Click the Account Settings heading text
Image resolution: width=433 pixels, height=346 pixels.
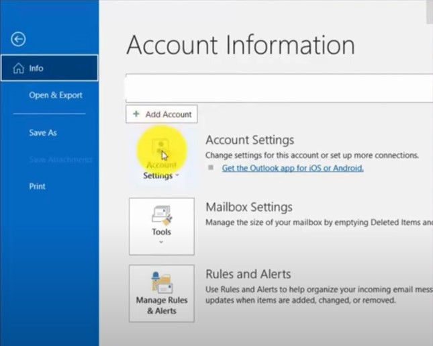(250, 140)
